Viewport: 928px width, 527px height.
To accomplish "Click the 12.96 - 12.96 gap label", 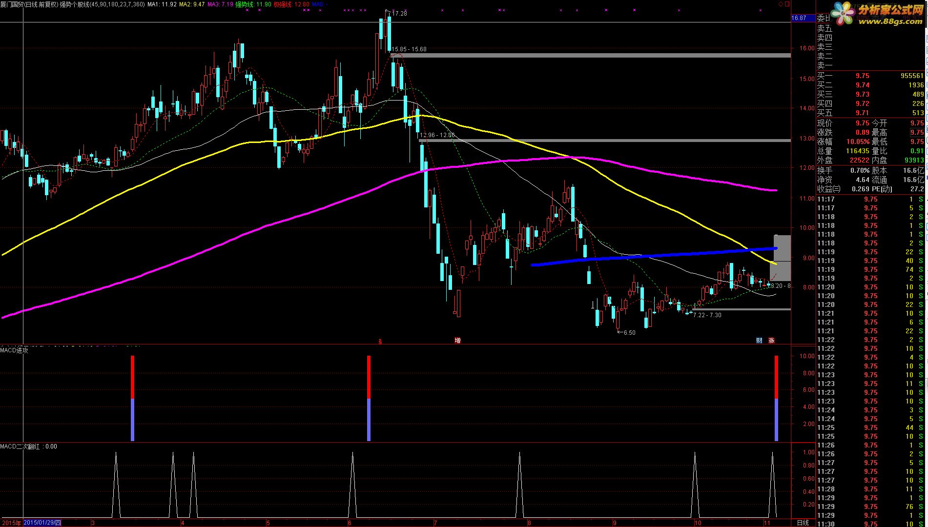I will tap(437, 135).
